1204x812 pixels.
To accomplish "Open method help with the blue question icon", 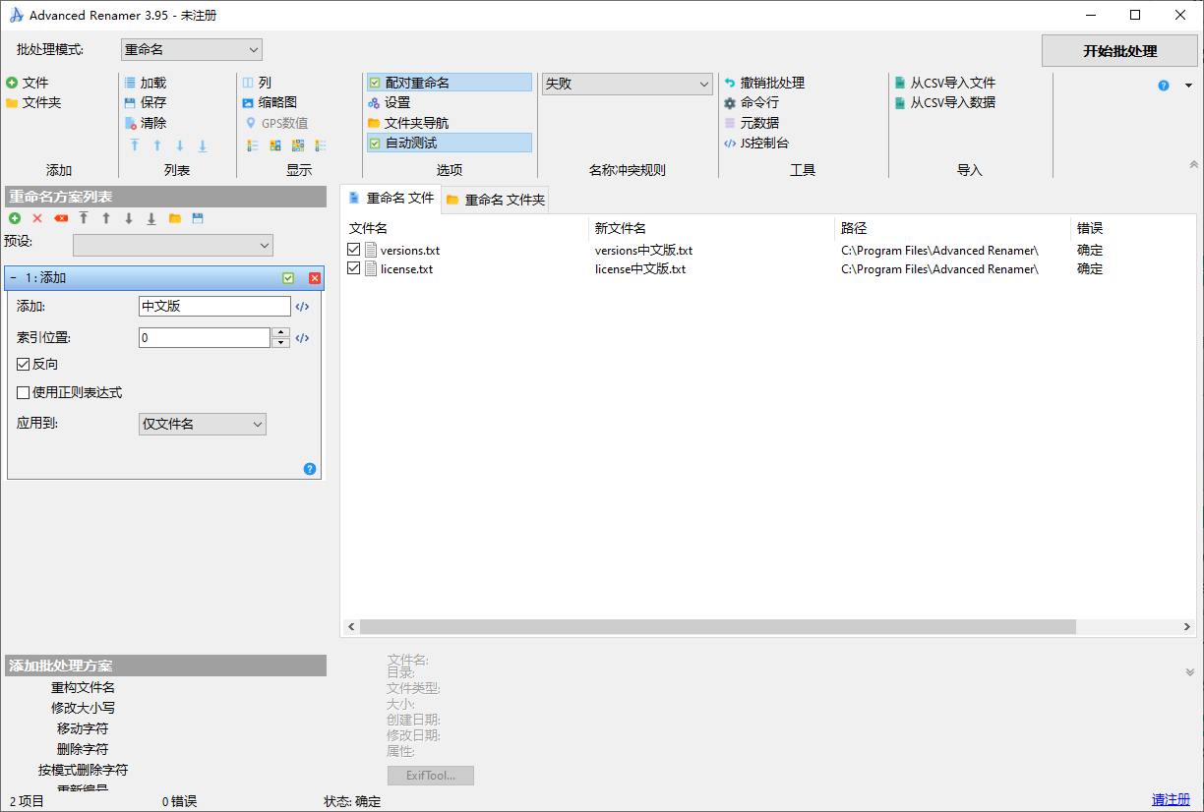I will click(x=310, y=469).
